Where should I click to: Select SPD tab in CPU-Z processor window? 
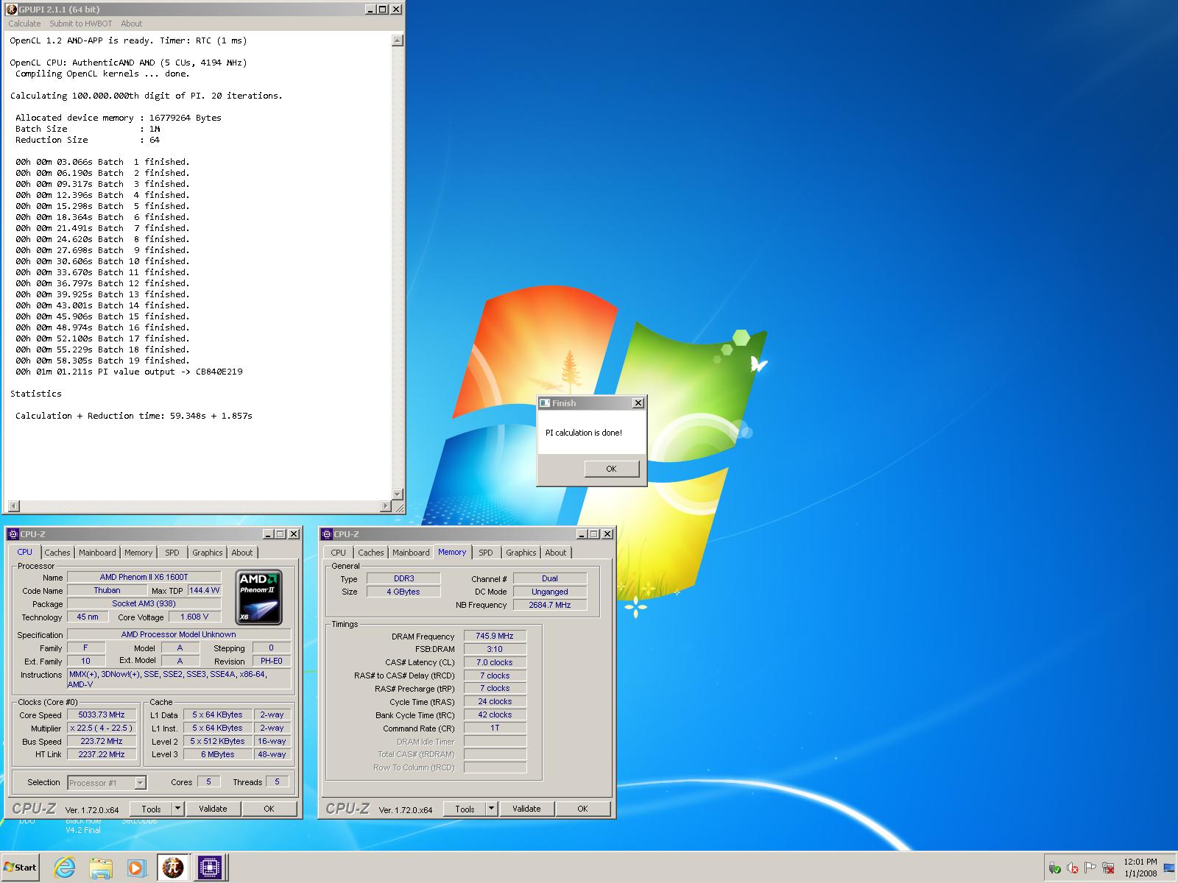tap(172, 553)
